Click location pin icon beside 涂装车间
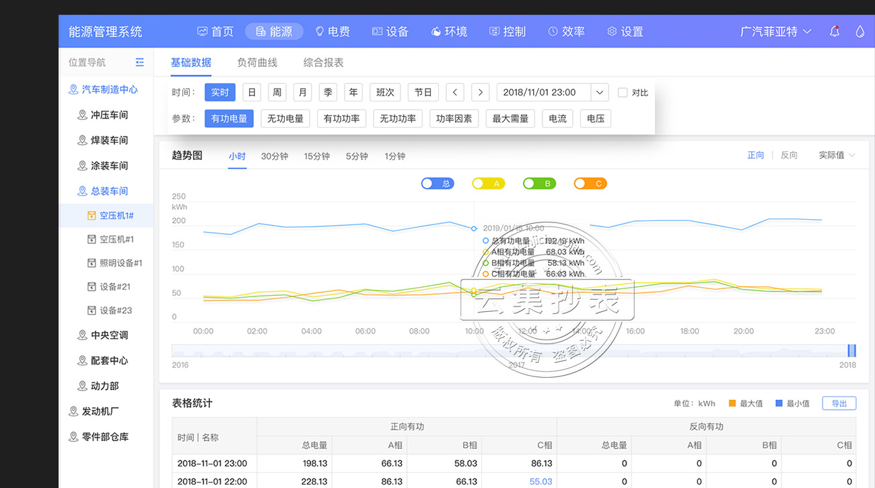Screen dimensions: 875x488 click(x=83, y=165)
